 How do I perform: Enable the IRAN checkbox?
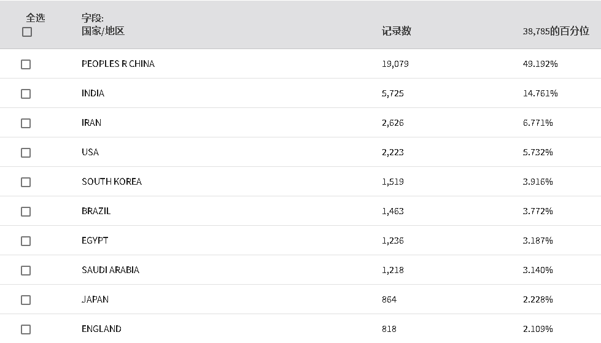[26, 123]
